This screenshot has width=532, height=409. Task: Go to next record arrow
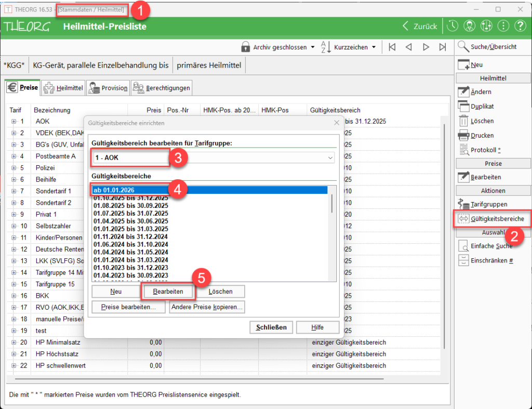426,47
